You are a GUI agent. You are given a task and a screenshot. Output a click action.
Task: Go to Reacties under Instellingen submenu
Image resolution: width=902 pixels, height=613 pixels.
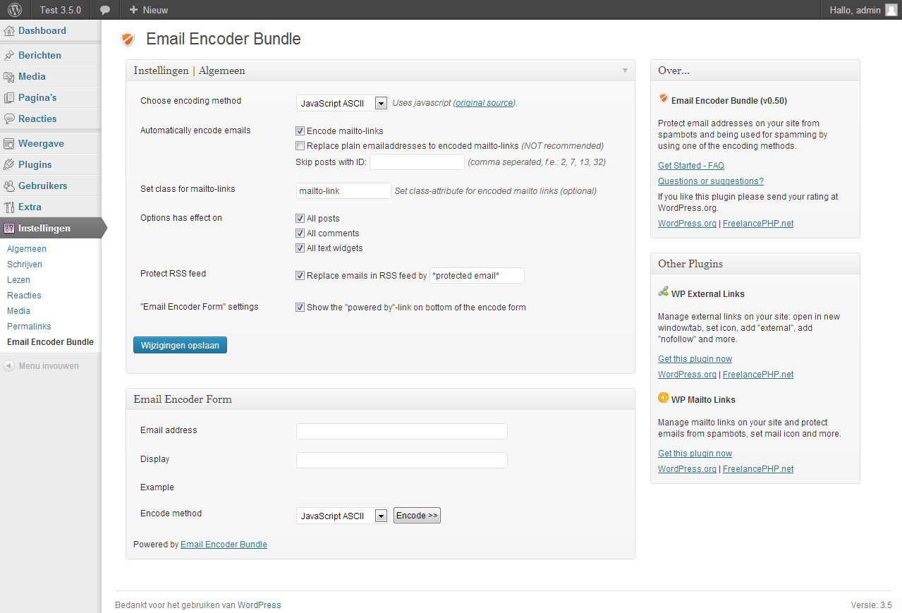point(24,296)
